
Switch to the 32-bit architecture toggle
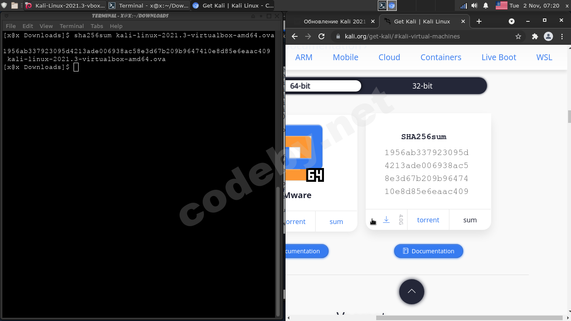(x=422, y=86)
